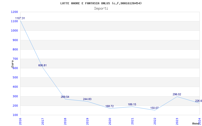Click the data label 150.07
The width and height of the screenshot is (202, 126).
click(154, 108)
